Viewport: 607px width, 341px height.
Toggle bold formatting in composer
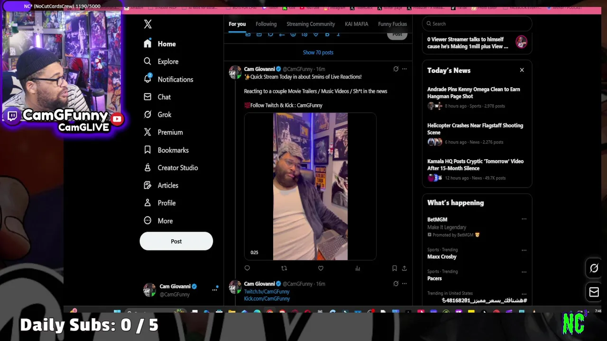click(x=327, y=34)
